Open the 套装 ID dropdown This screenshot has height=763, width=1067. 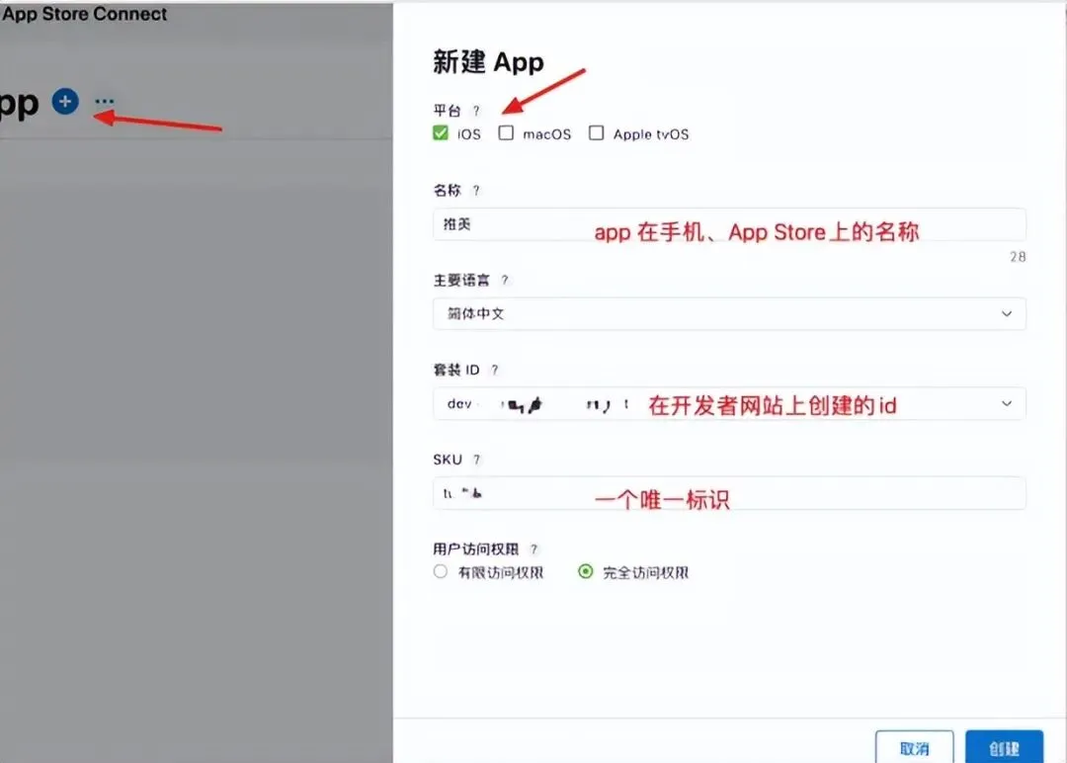pos(729,403)
